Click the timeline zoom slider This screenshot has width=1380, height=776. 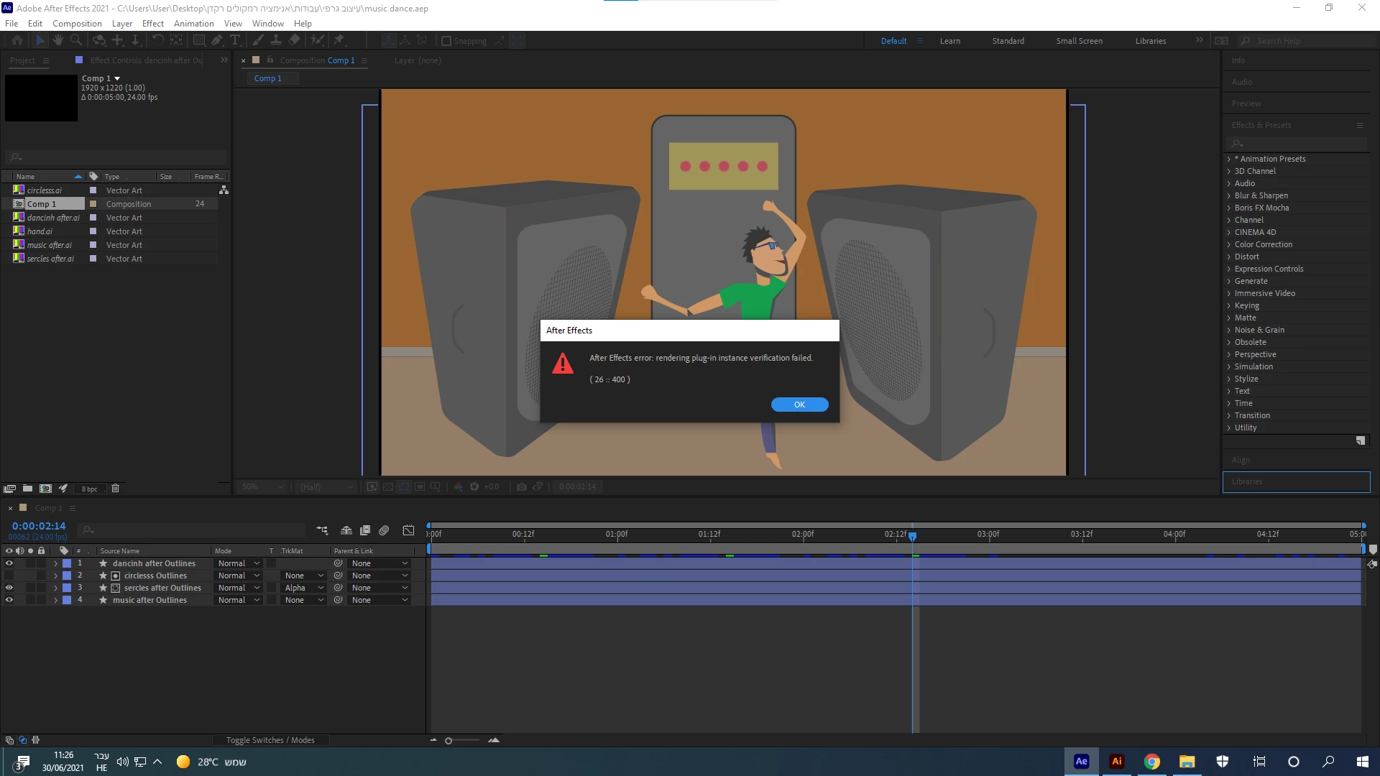448,741
